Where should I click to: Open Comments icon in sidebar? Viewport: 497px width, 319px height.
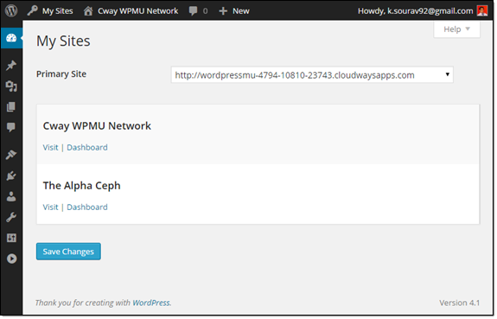pos(11,127)
